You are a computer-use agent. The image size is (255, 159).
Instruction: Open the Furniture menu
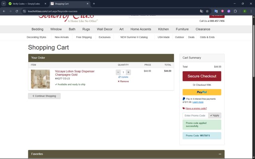tap(182, 29)
